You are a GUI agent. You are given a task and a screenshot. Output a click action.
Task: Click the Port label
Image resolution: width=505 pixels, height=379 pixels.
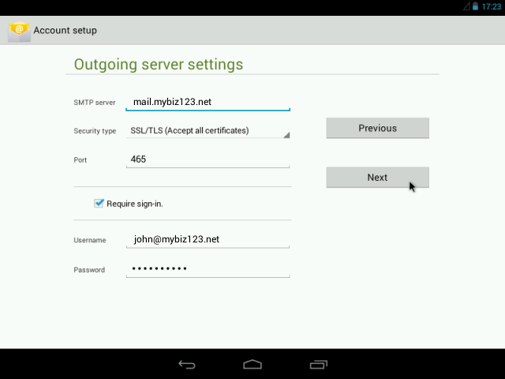tap(80, 159)
